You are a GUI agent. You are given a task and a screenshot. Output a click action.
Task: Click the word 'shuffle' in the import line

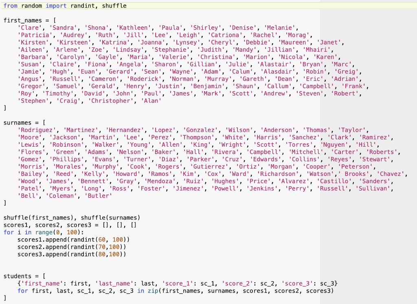[x=114, y=6]
